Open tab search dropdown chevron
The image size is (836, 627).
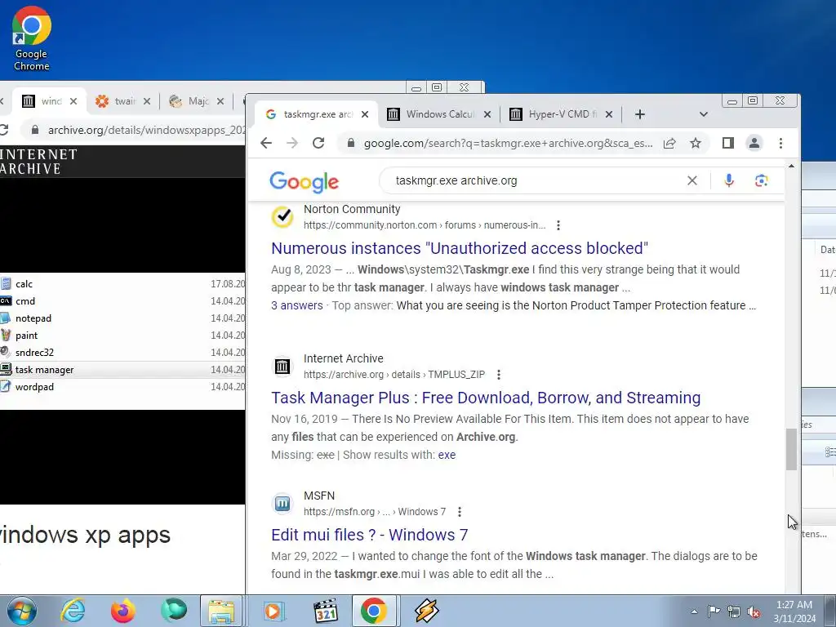[703, 114]
